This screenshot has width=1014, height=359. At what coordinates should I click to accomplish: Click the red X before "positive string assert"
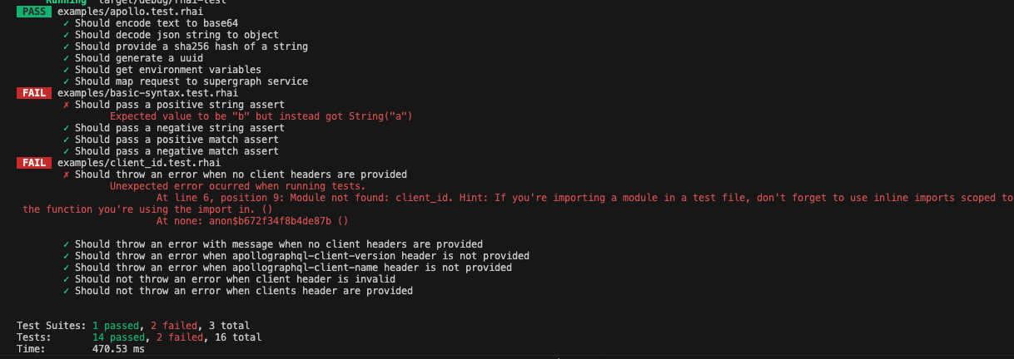click(66, 105)
